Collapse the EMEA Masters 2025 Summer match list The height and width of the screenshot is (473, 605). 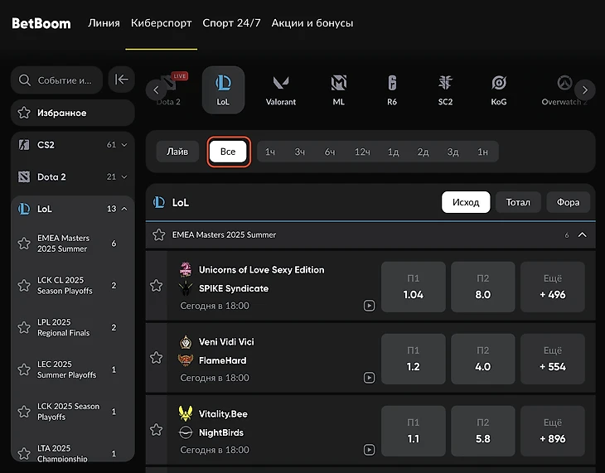[x=583, y=234]
